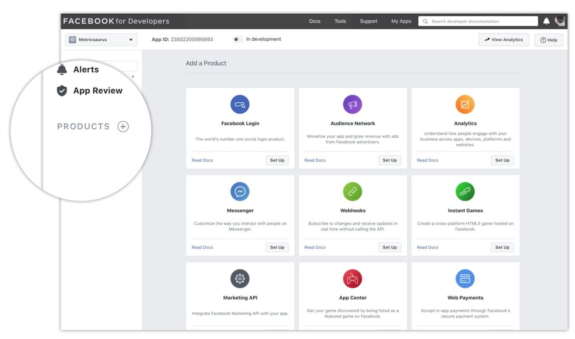Click the My Apps menu item
This screenshot has width=575, height=339.
401,21
